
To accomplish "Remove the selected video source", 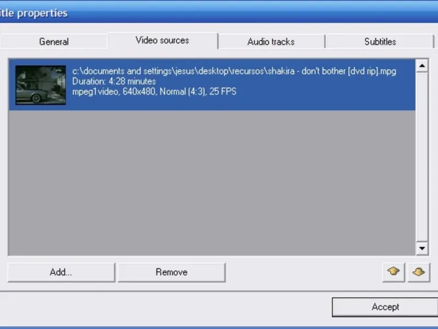I will tap(171, 272).
